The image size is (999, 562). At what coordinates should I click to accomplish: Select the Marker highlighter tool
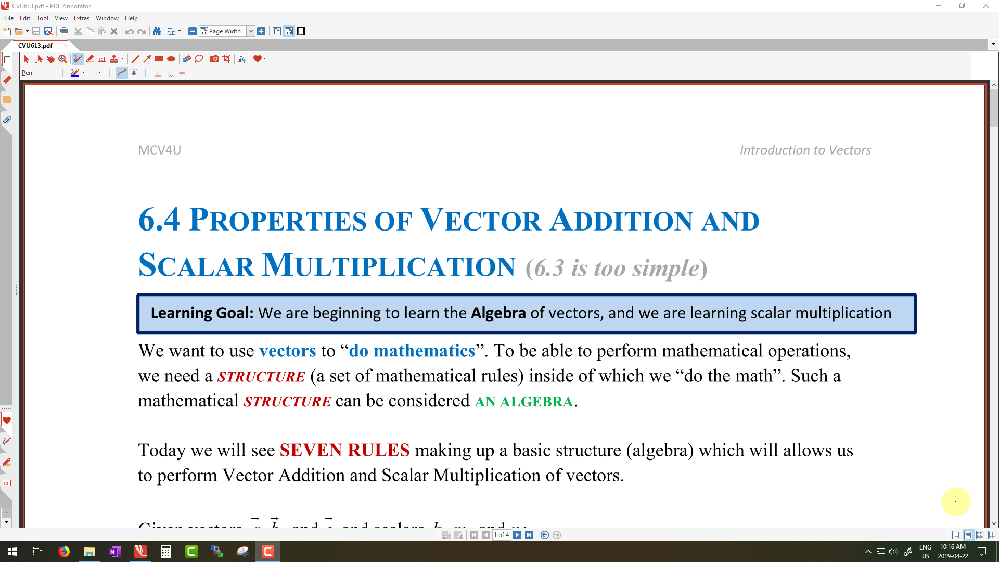(90, 59)
